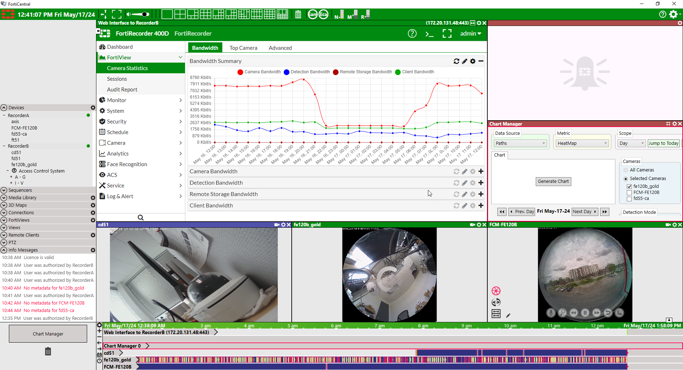Check the FCM-FE120B camera checkbox

[629, 192]
